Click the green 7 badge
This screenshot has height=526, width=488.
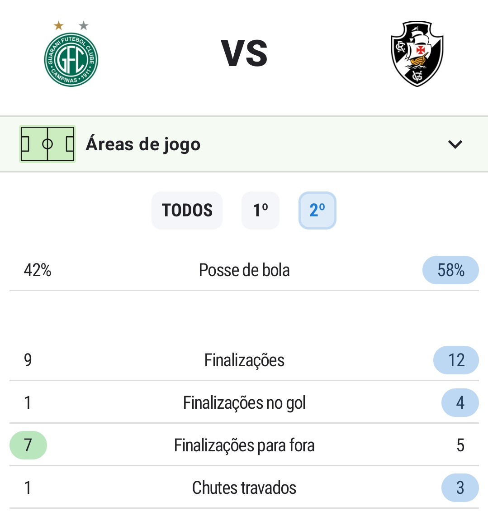[28, 445]
